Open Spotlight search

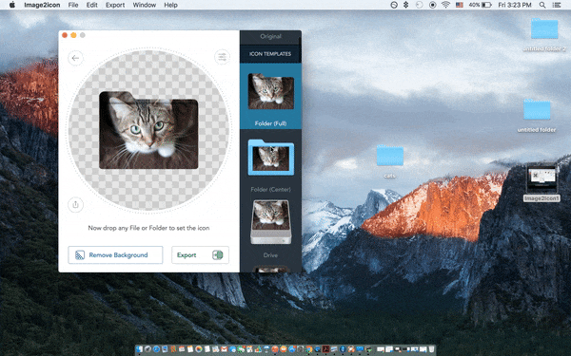tap(542, 5)
